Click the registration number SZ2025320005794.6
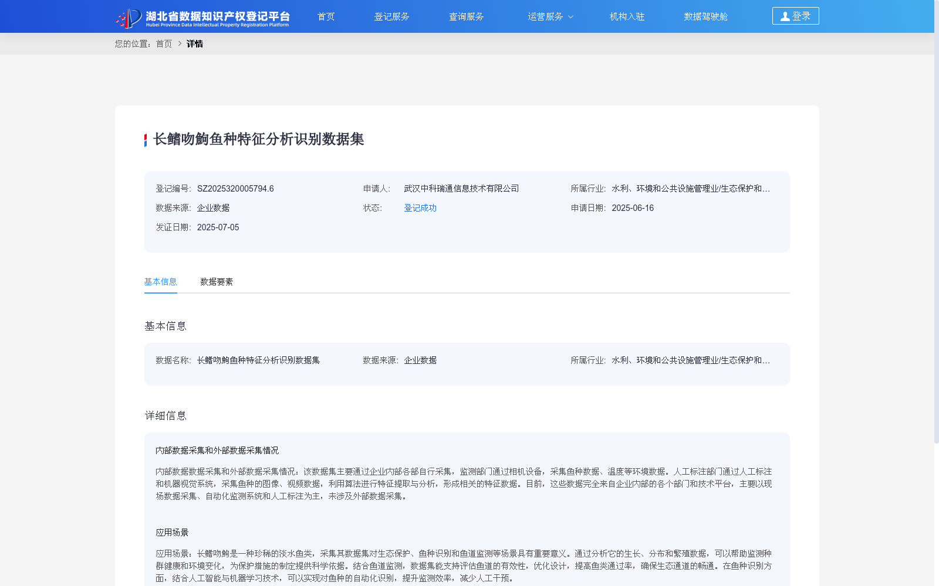Image resolution: width=939 pixels, height=586 pixels. tap(235, 189)
